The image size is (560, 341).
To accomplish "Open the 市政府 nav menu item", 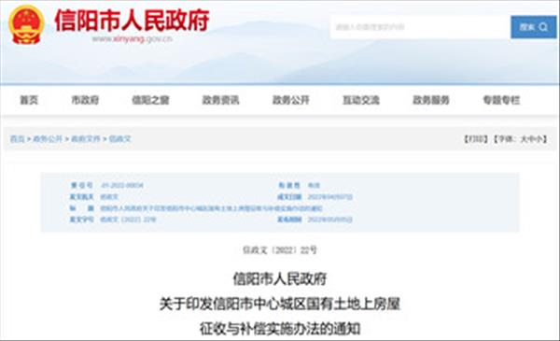I will [85, 100].
